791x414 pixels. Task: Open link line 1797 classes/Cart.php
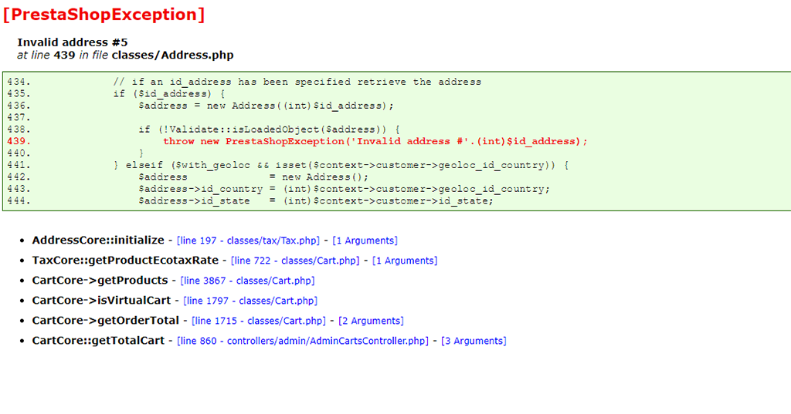250,301
